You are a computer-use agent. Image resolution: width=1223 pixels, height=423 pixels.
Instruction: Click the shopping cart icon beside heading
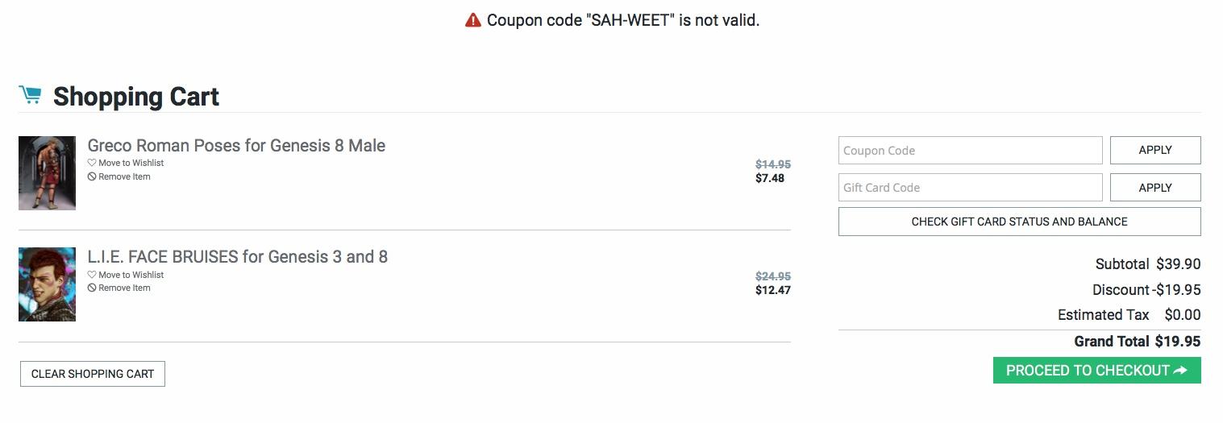30,95
